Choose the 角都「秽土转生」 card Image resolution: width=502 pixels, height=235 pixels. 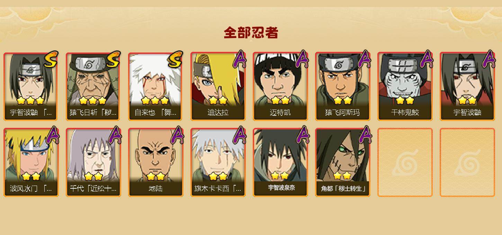point(343,162)
